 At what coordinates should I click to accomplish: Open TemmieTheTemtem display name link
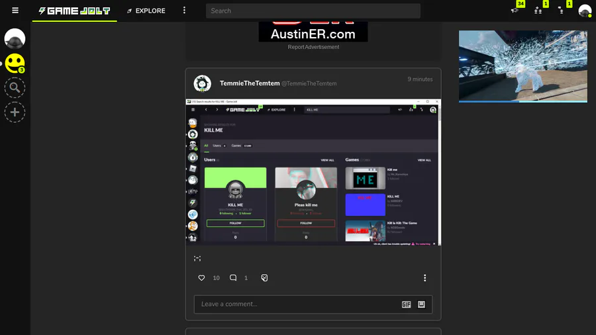(250, 83)
